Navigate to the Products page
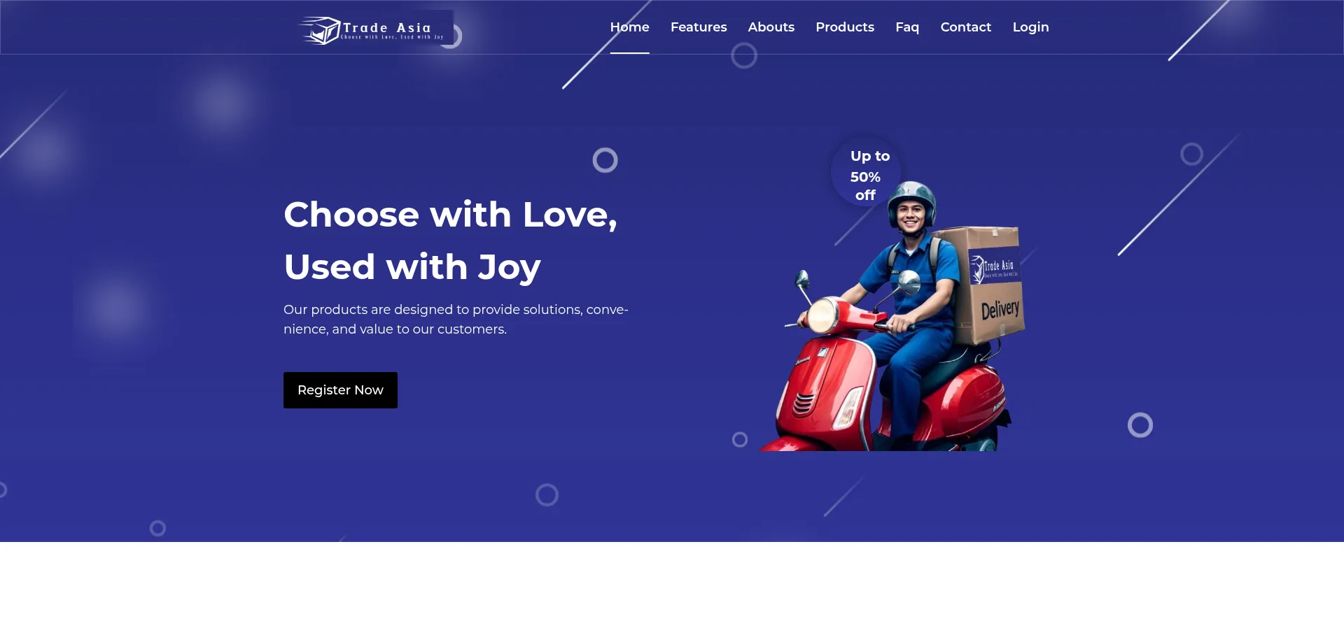 click(x=845, y=27)
